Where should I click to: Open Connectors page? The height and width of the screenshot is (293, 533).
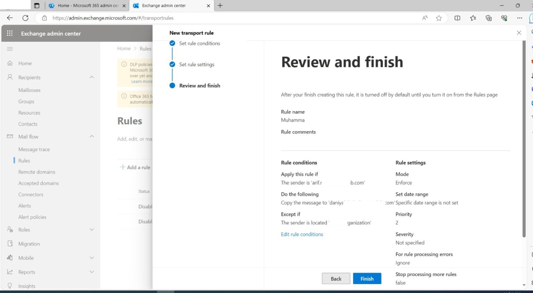click(x=31, y=195)
